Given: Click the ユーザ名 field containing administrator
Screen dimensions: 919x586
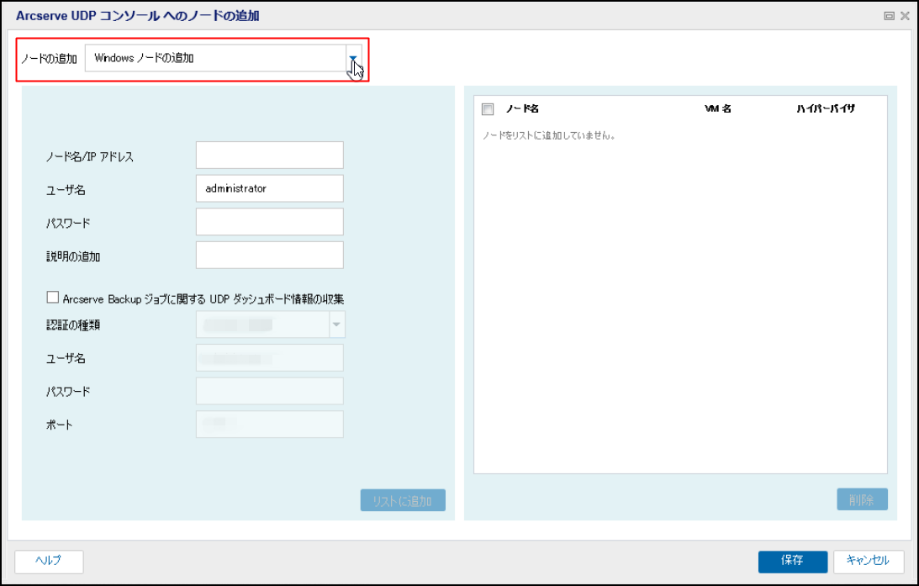Looking at the screenshot, I should coord(270,188).
